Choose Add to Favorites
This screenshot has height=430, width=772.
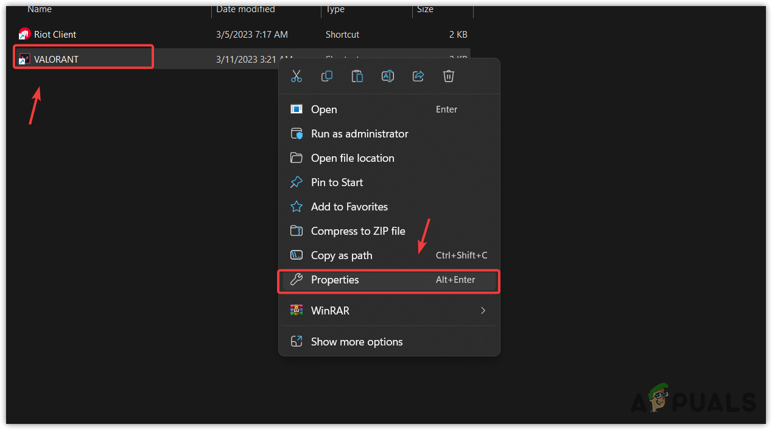(389, 207)
